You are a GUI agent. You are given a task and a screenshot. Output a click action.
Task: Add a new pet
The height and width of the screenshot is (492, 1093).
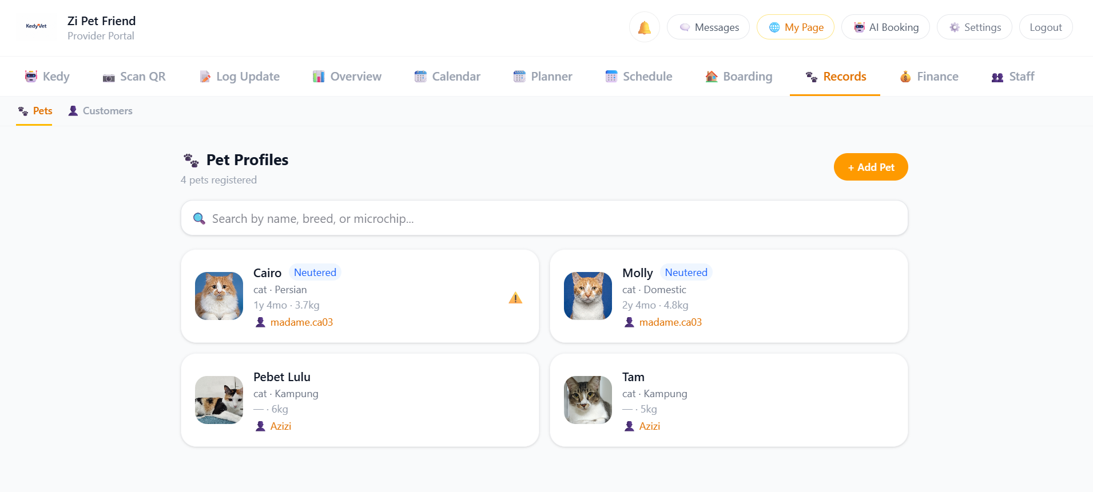pos(871,167)
